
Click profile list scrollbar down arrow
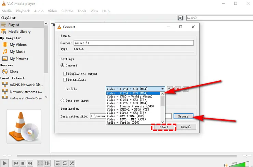point(162,122)
